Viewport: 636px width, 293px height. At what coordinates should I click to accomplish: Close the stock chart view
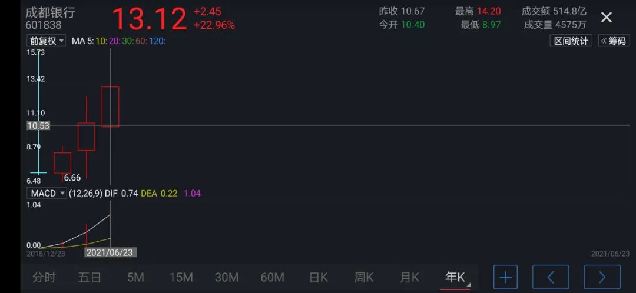(606, 18)
